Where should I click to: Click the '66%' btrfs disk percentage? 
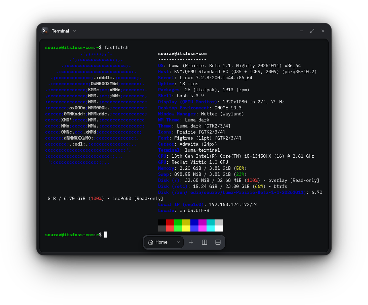coord(259,187)
